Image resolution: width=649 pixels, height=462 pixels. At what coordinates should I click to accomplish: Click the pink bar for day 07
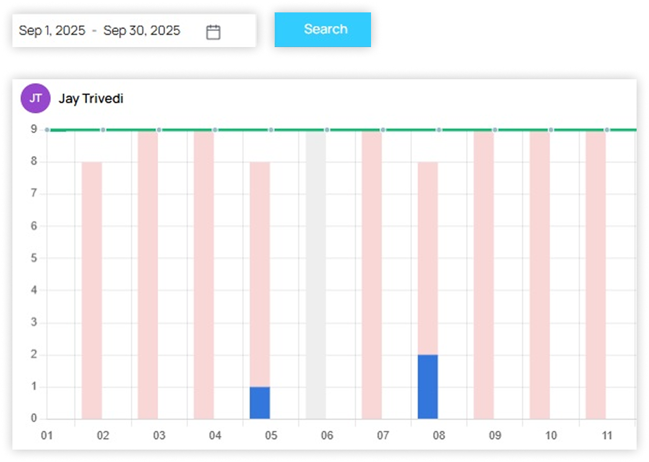click(x=372, y=275)
